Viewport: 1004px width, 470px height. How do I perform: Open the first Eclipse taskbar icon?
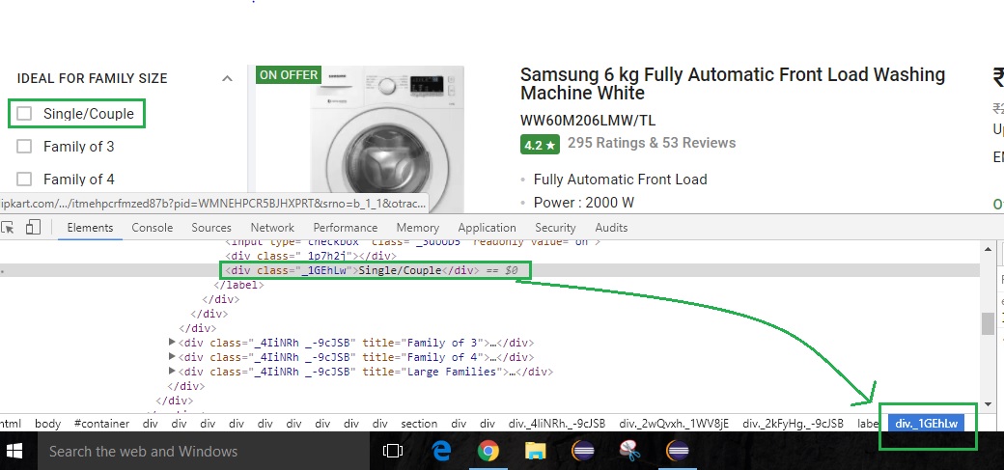tap(582, 452)
